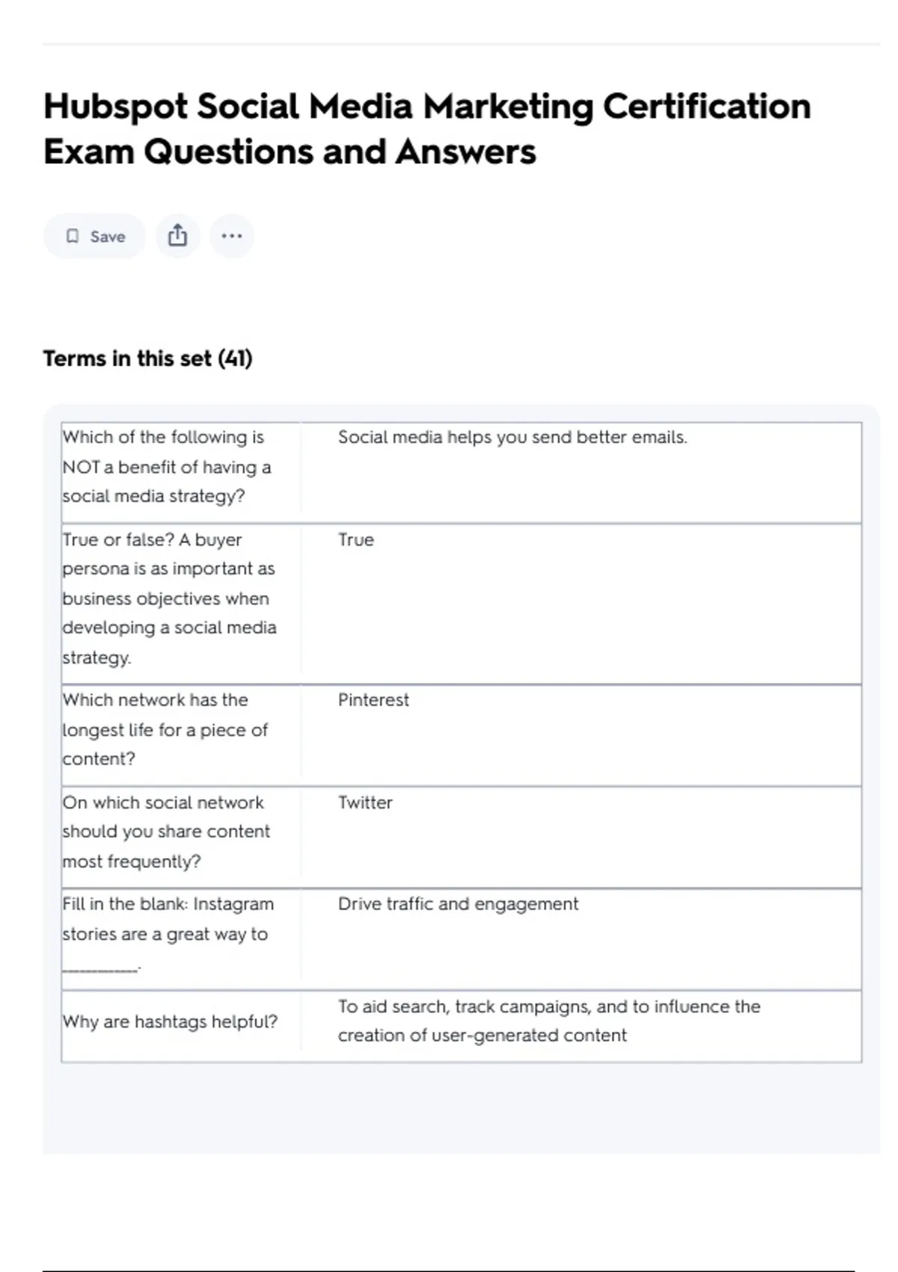The image size is (898, 1272).
Task: Click the 'Exam Questions and Answers' title line
Action: 290,152
